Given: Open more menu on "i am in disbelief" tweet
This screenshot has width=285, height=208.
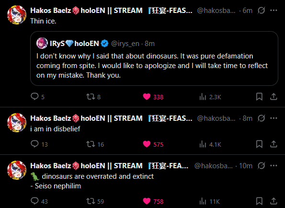Looking at the screenshot, I should [274, 118].
